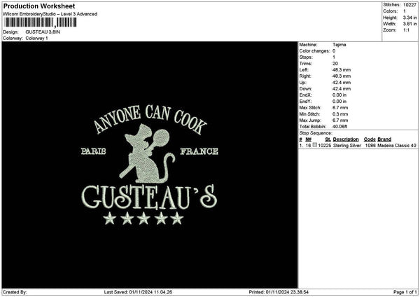This screenshot has height=297, width=420.
Task: Click the FRANCE embroidered word
Action: 199,151
